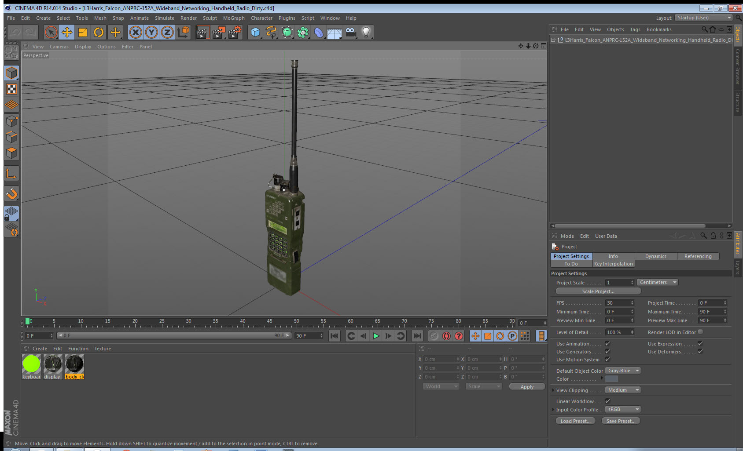This screenshot has width=743, height=451.
Task: Open the Layout Startup dropdown
Action: click(x=704, y=18)
